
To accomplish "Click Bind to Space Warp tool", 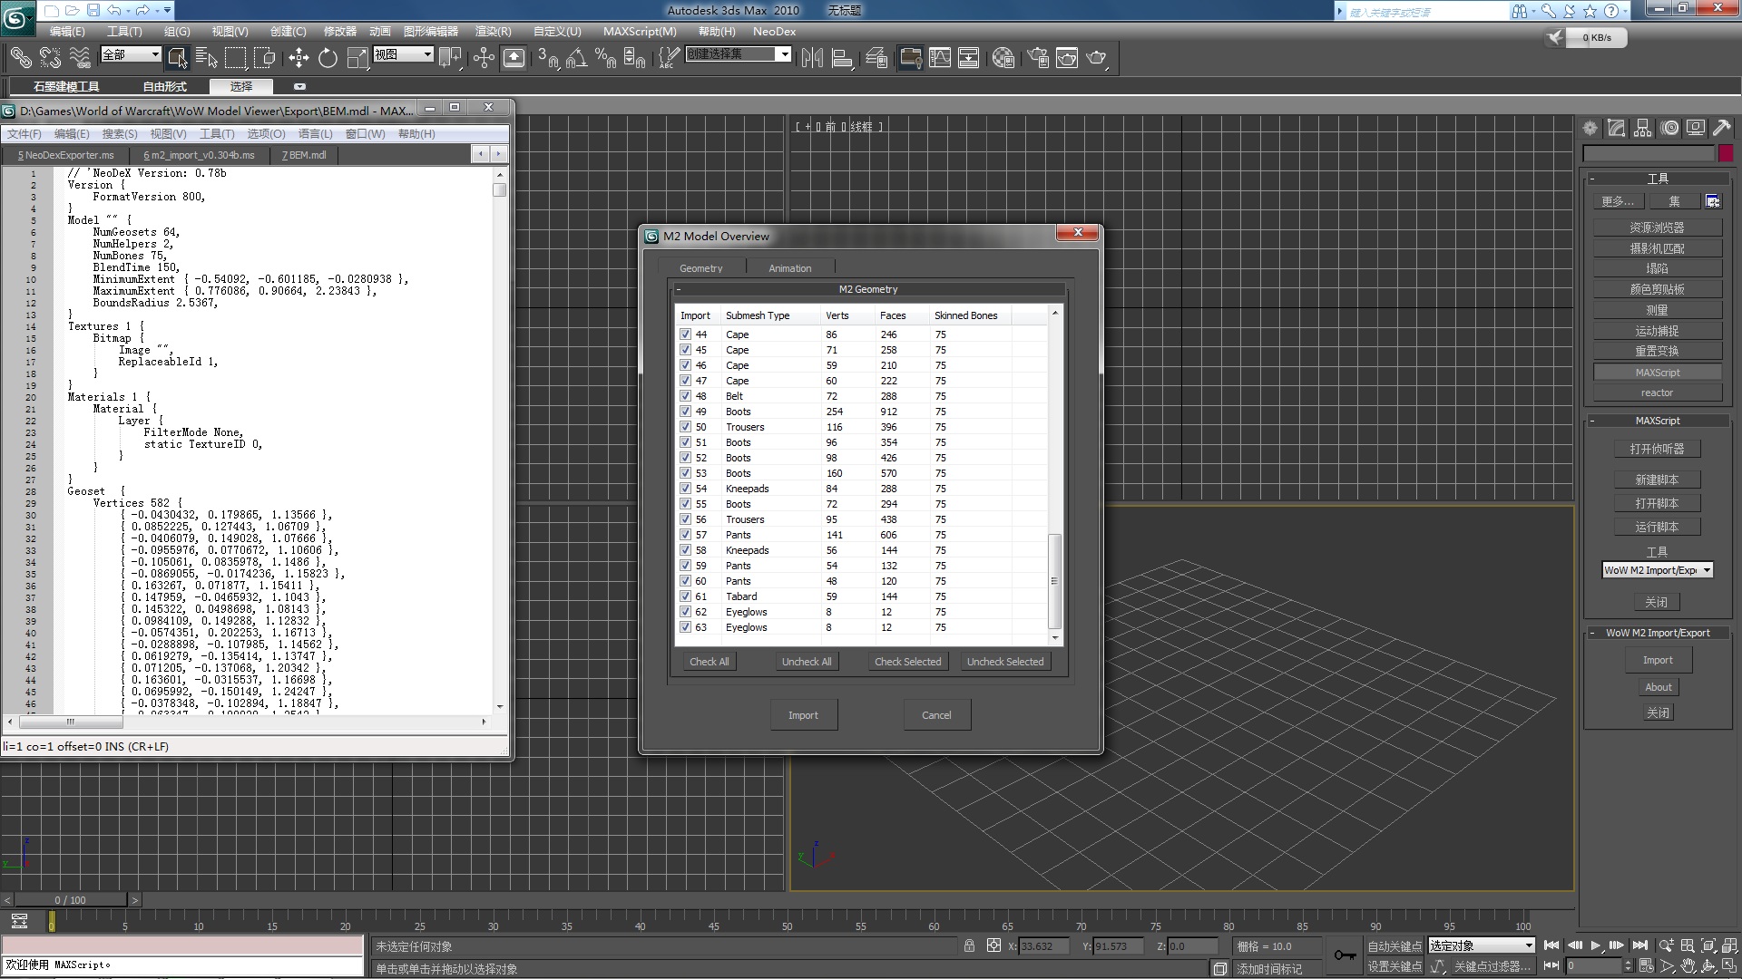I will point(80,58).
